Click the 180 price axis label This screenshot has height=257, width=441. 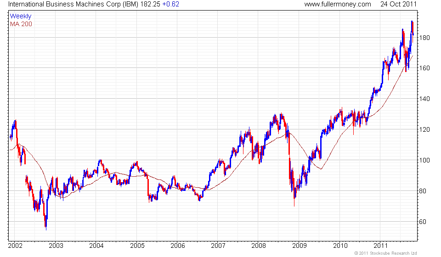tap(424, 38)
